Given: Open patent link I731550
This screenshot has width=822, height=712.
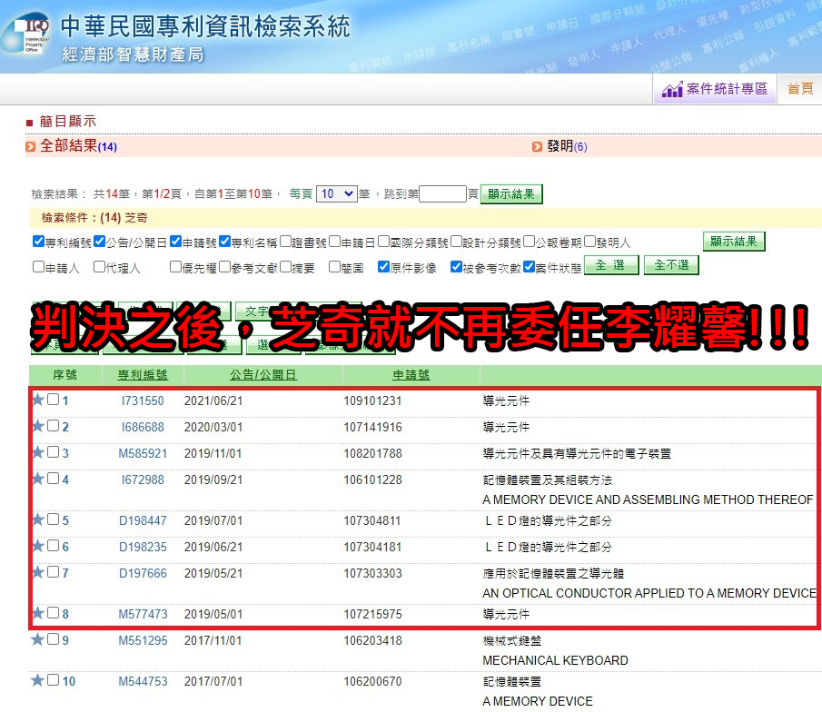Looking at the screenshot, I should tap(143, 401).
